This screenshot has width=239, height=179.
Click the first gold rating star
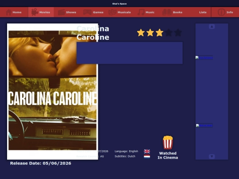click(141, 33)
